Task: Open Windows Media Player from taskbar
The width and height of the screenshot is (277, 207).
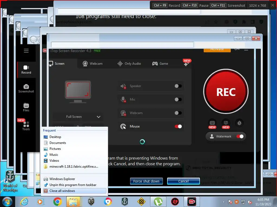Action: tap(40, 202)
